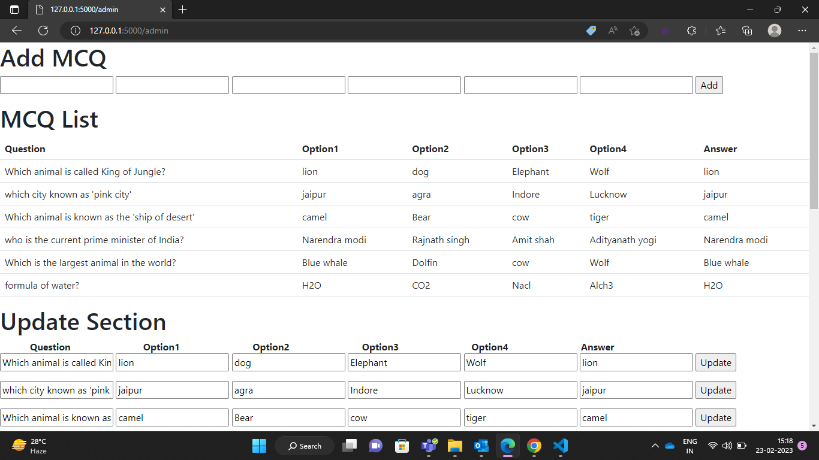Open the Settings and more menu
The height and width of the screenshot is (460, 819).
[x=802, y=31]
